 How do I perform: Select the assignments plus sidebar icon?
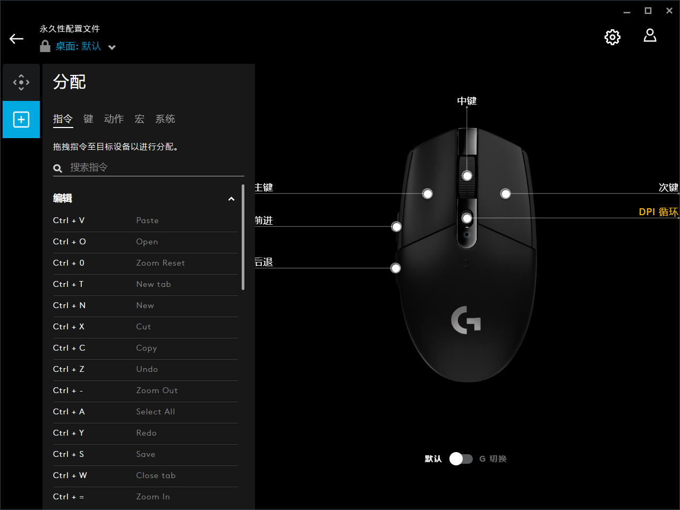(x=21, y=120)
